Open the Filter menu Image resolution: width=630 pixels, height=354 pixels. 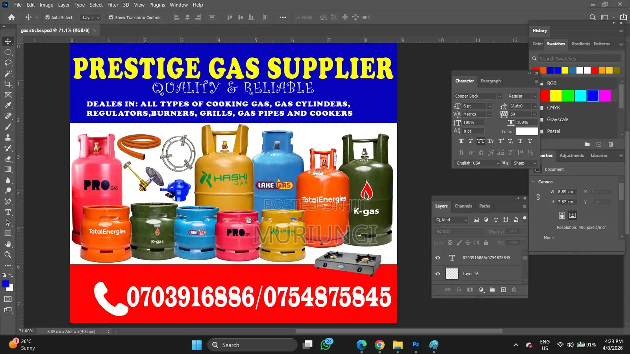[113, 5]
